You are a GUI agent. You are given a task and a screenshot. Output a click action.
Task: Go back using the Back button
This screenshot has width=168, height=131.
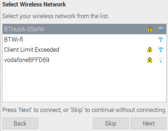pos(20,123)
